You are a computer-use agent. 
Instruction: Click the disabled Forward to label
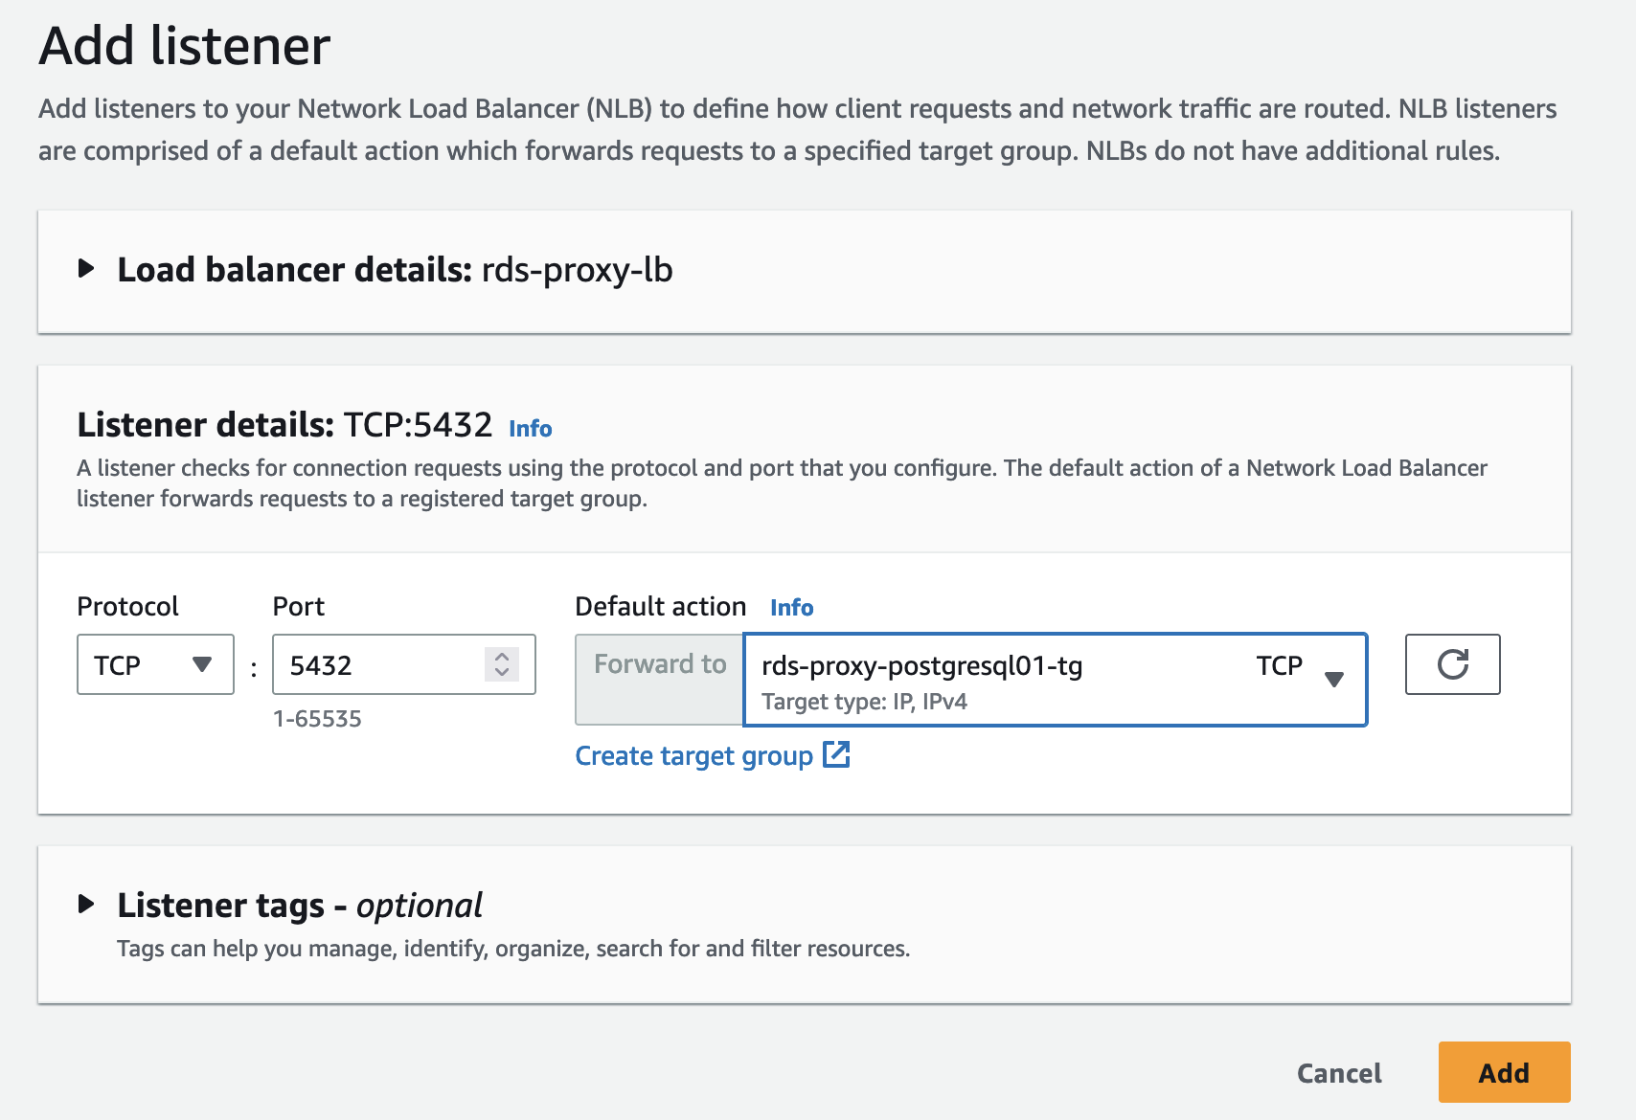click(659, 664)
